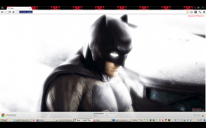Switch to LogMeIn Rescue Tech taskbar window
The image size is (206, 128).
point(22,120)
